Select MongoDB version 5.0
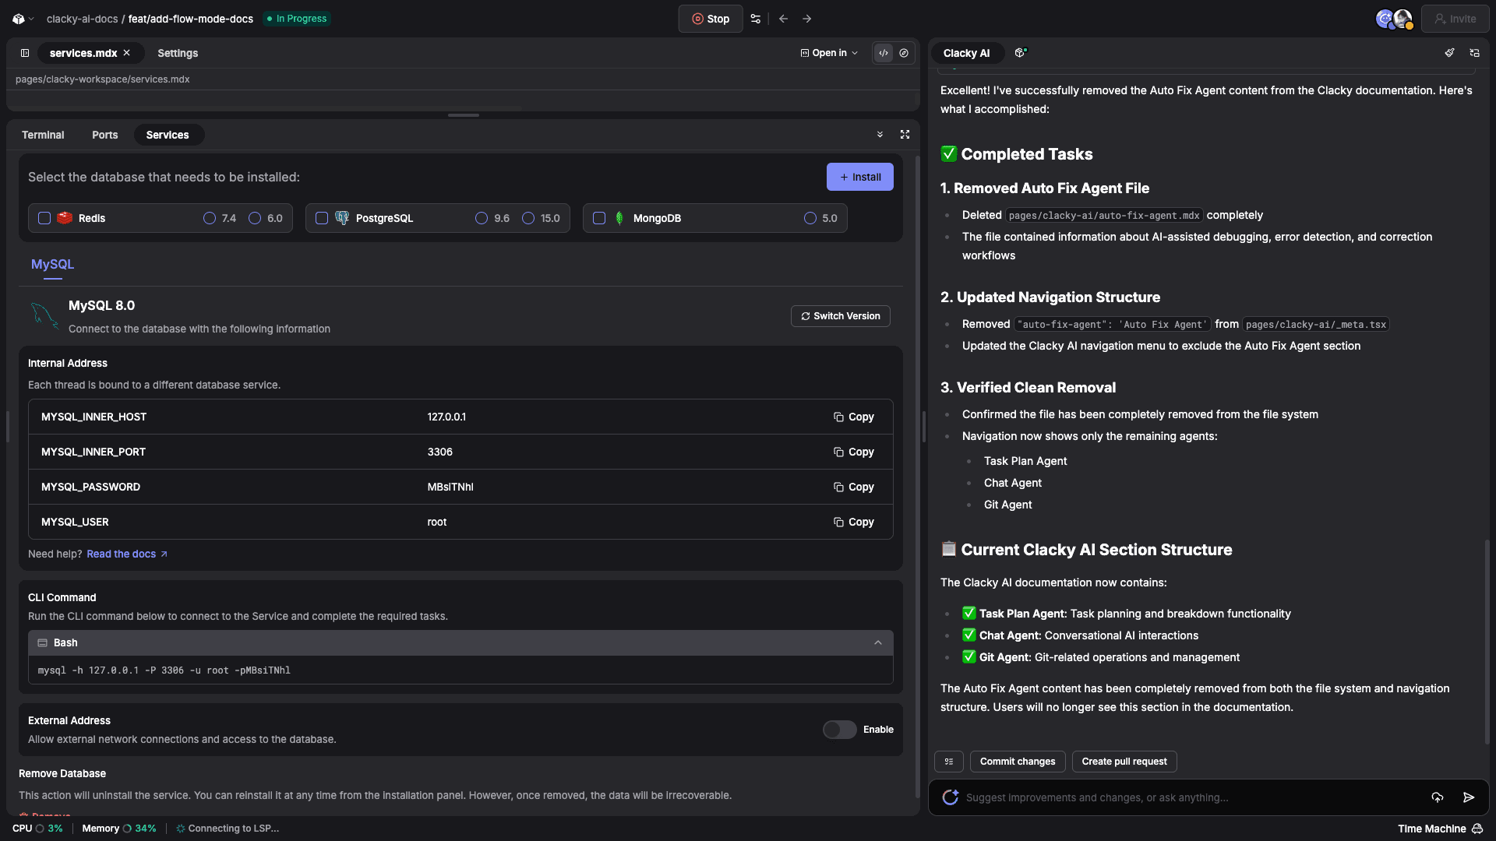This screenshot has width=1496, height=841. (810, 218)
